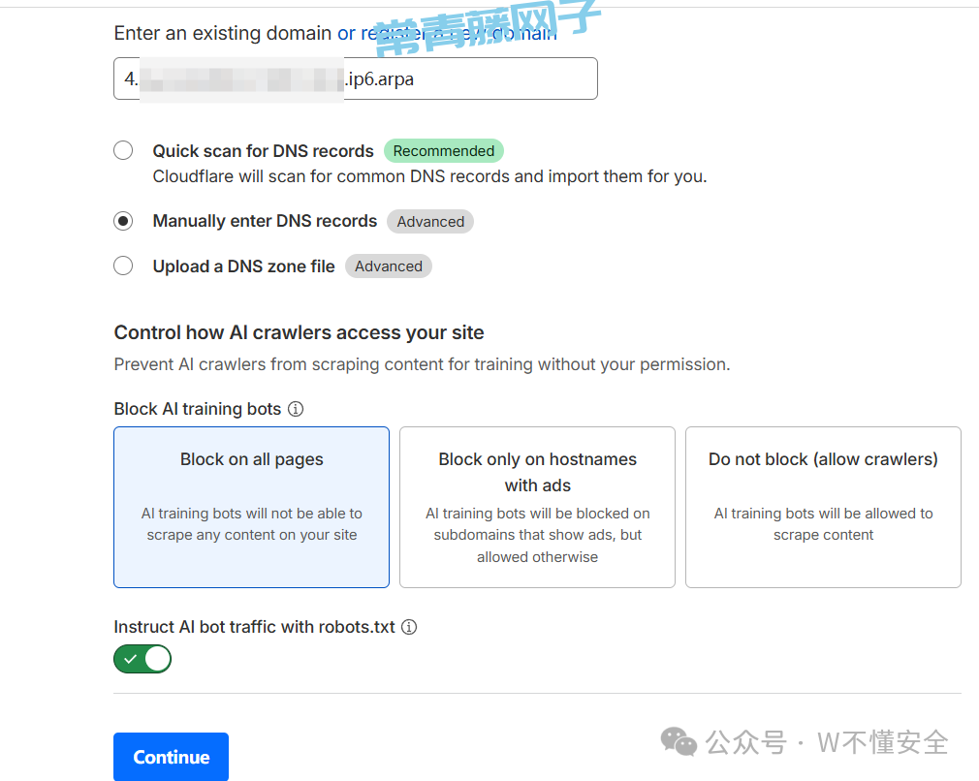
Task: Click the Quick scan for DNS records label
Action: click(x=263, y=151)
